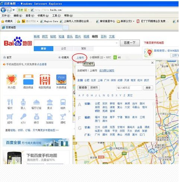The image size is (189, 182).
Task: Click the 百度一下 search button
Action: 130,43
